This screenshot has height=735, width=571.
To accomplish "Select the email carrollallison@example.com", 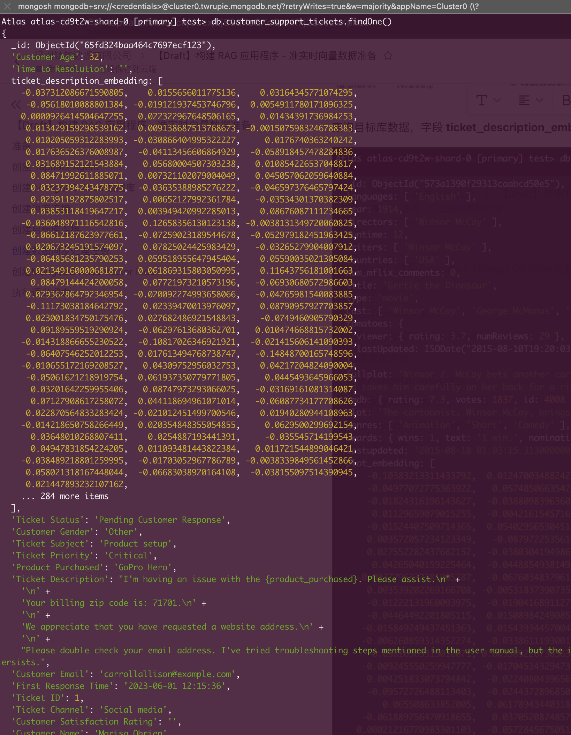I will pyautogui.click(x=167, y=674).
